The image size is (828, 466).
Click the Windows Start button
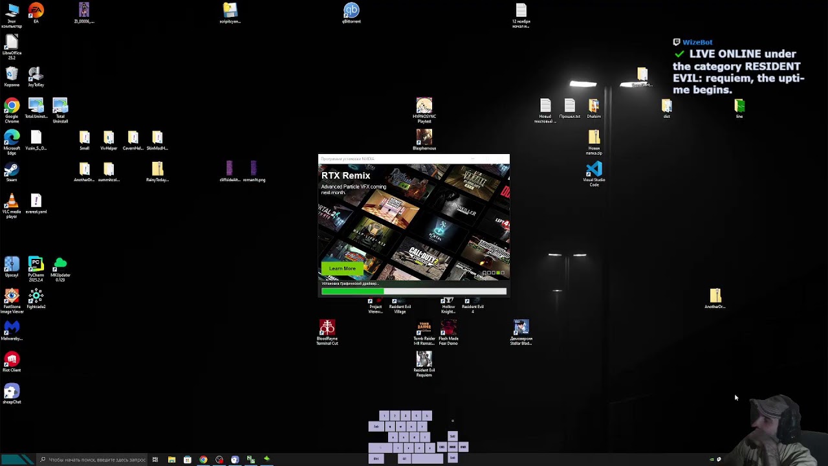[x=17, y=460]
